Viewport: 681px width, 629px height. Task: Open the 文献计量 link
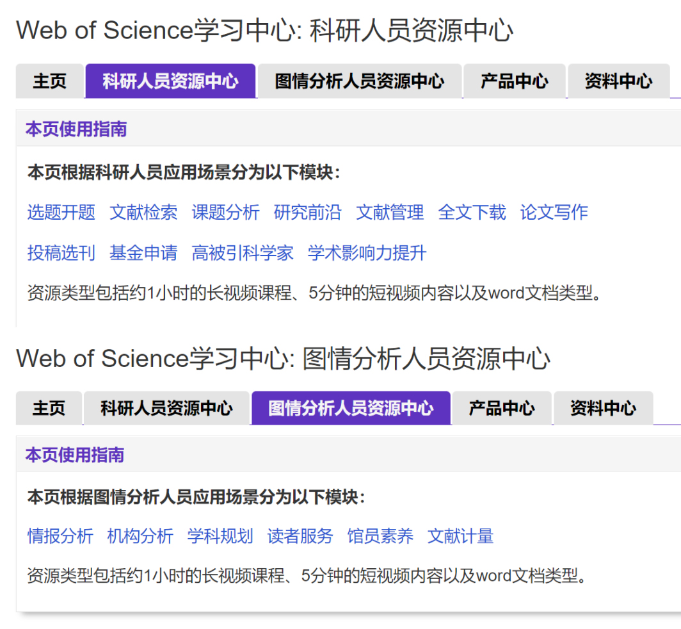pyautogui.click(x=460, y=536)
